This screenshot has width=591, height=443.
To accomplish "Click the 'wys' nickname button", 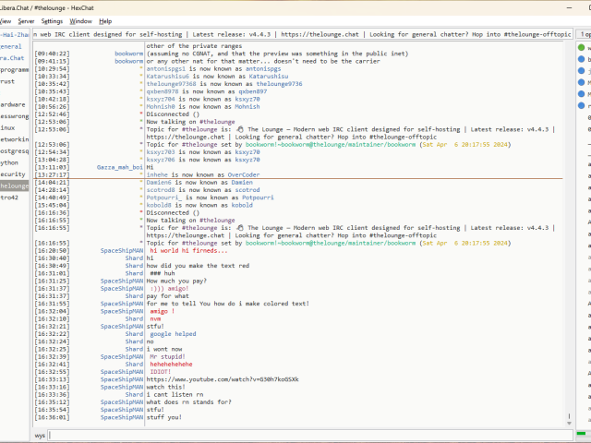I will (x=40, y=434).
